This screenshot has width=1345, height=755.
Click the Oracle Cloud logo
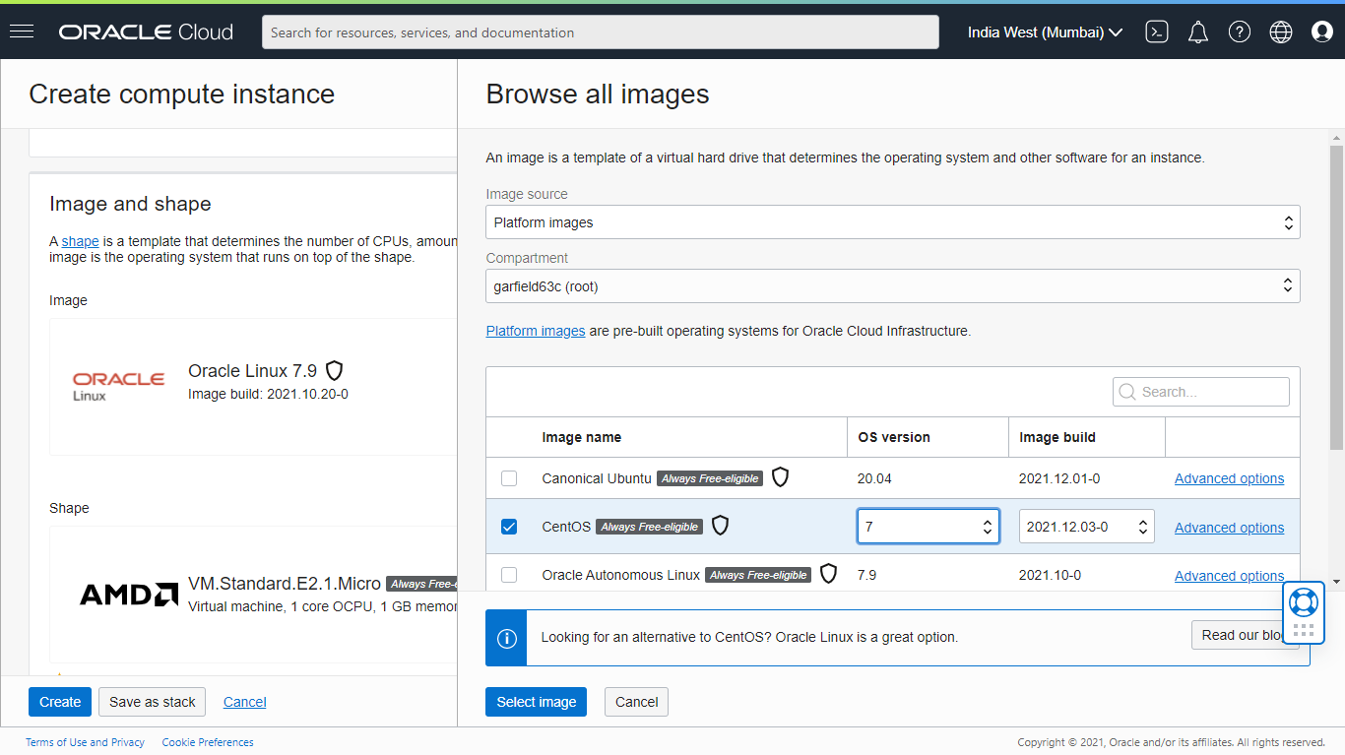click(146, 32)
